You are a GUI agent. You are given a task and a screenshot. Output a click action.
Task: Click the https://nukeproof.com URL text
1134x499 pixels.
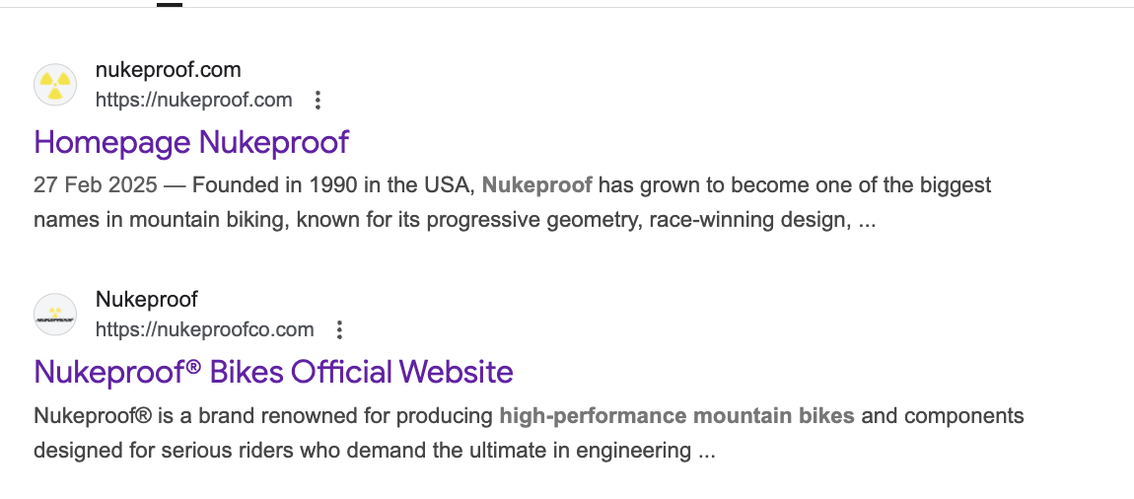pos(193,100)
